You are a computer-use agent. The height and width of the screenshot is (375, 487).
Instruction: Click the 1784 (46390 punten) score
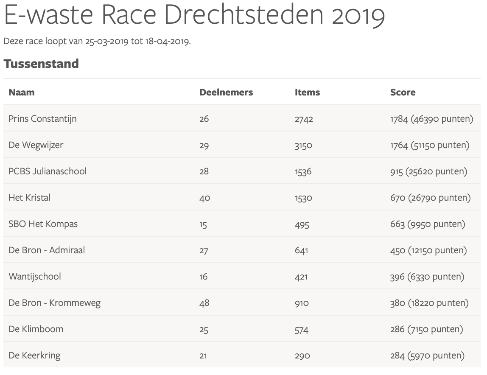[431, 119]
